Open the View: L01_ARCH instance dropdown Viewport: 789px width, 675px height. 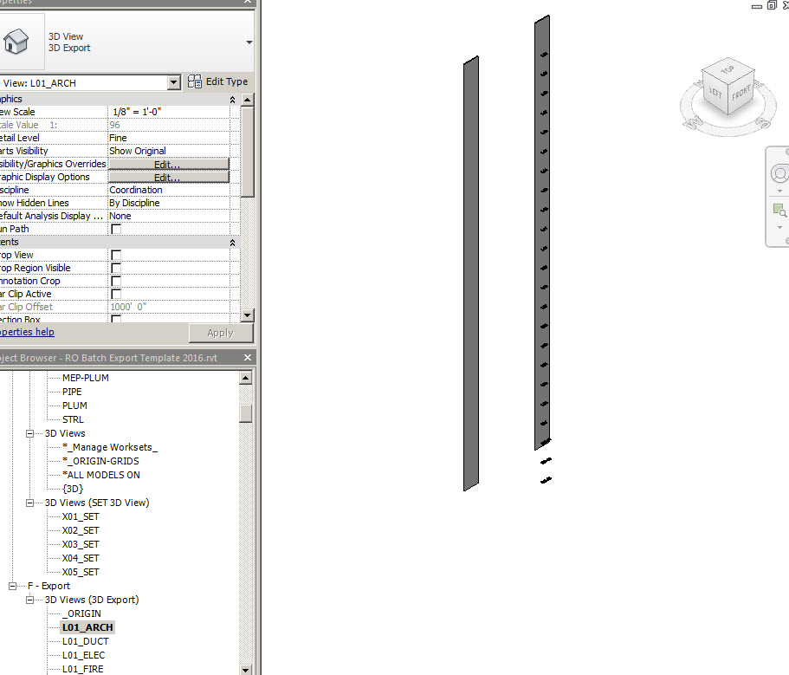tap(173, 82)
